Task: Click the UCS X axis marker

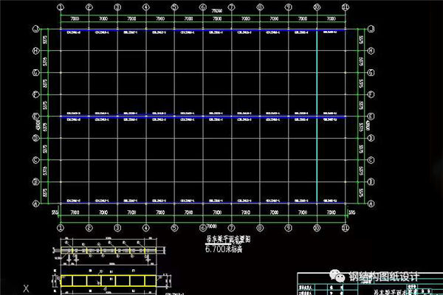Action: click(27, 288)
